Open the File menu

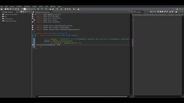tap(2, 7)
